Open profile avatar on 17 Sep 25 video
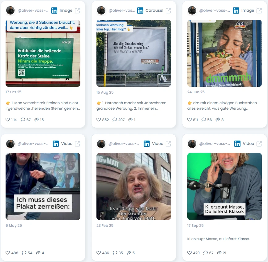This screenshot has height=262, width=268. tap(192, 144)
